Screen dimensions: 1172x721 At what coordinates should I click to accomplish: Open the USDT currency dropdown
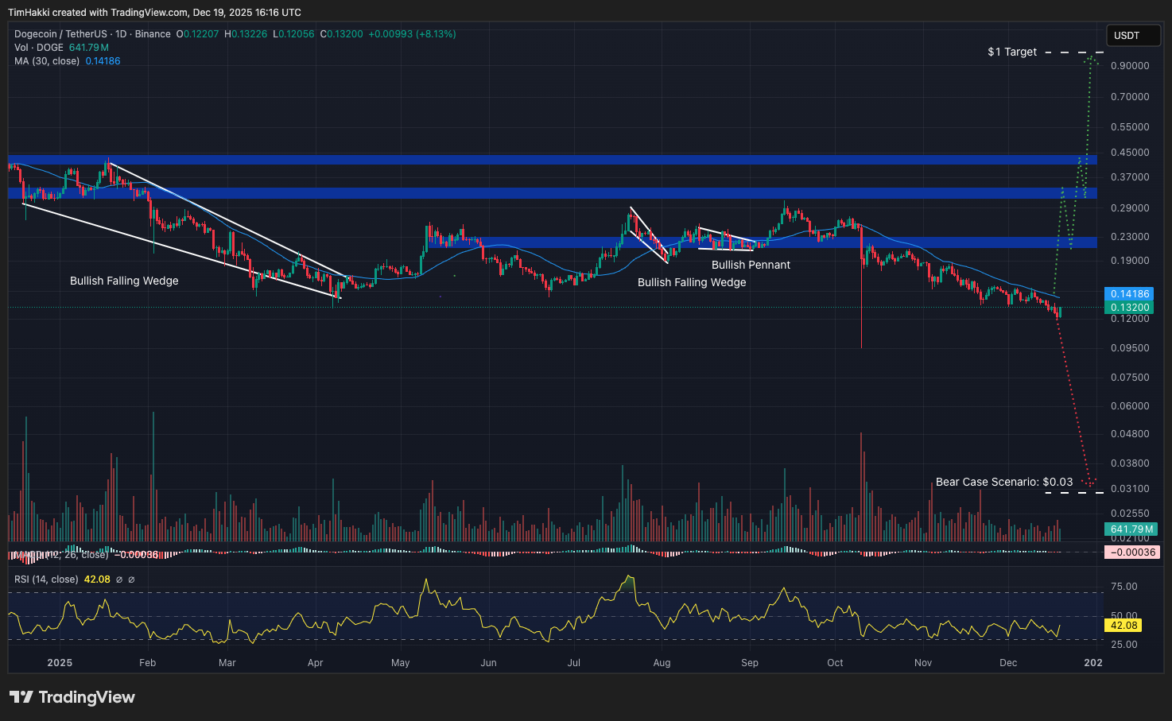(x=1133, y=36)
